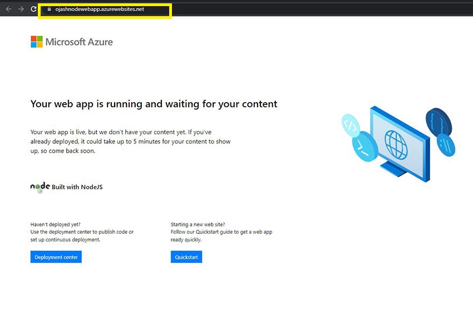
Task: Click the Microsoft four-color logo
Action: point(37,42)
